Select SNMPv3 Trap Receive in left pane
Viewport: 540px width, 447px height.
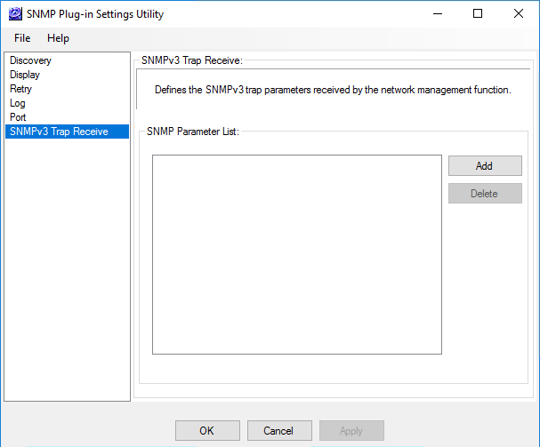coord(59,132)
